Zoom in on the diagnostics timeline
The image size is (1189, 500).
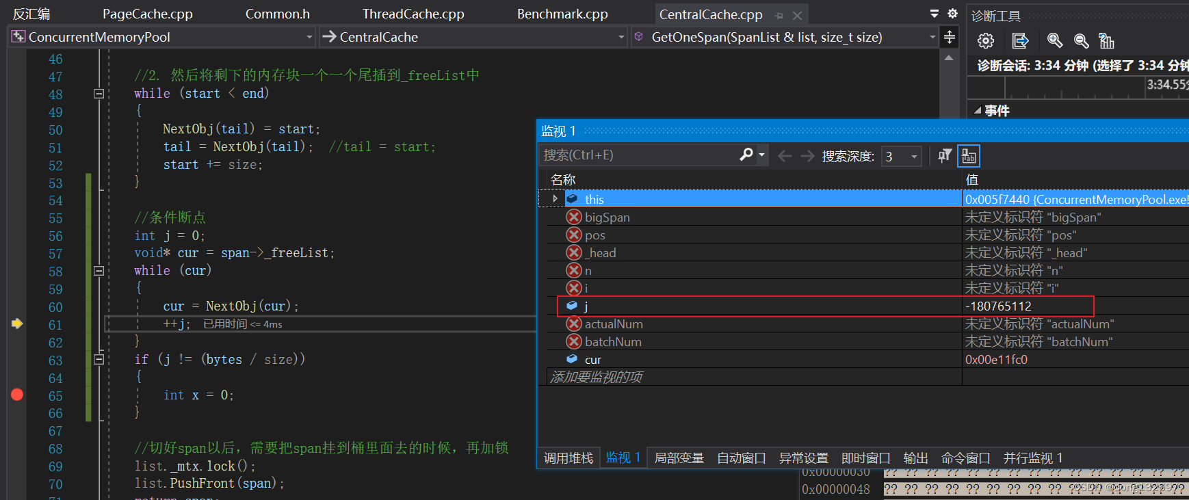tap(1055, 41)
